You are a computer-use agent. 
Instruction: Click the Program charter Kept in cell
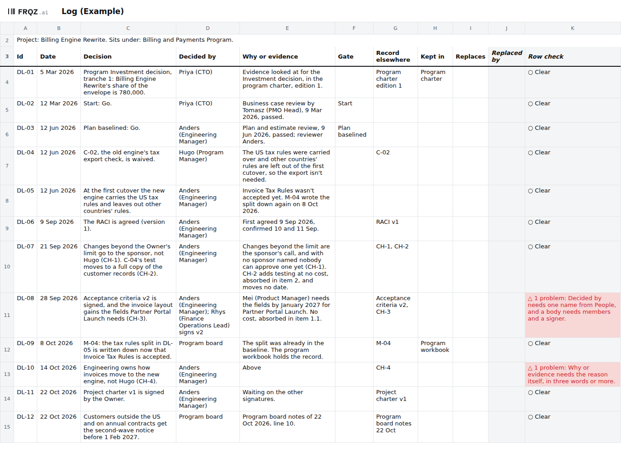[x=435, y=82]
